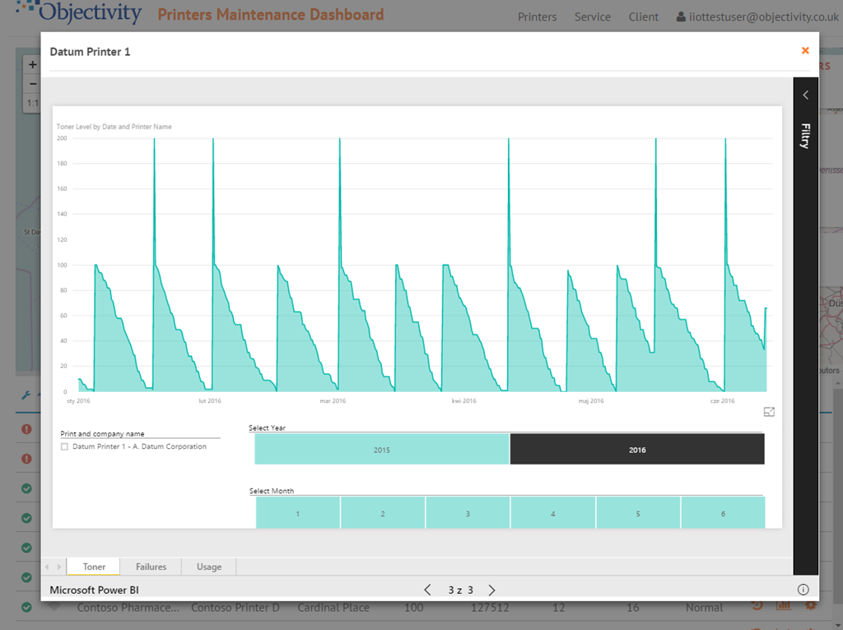Image resolution: width=843 pixels, height=630 pixels.
Task: Click the Filtry pane label
Action: coord(805,136)
